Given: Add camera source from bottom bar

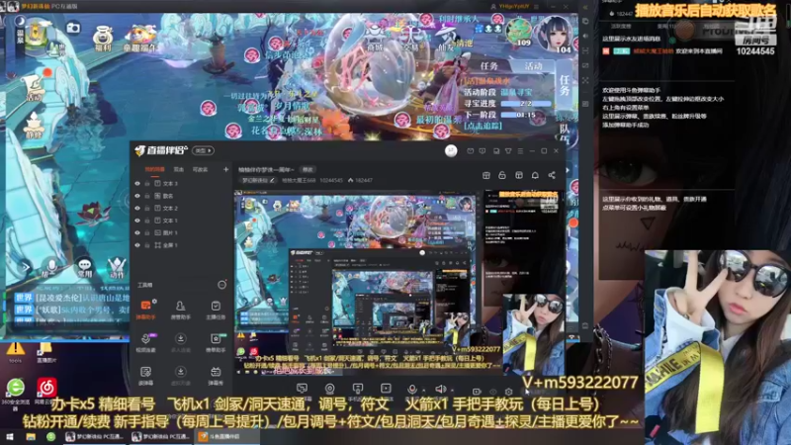Looking at the screenshot, I should tap(330, 389).
